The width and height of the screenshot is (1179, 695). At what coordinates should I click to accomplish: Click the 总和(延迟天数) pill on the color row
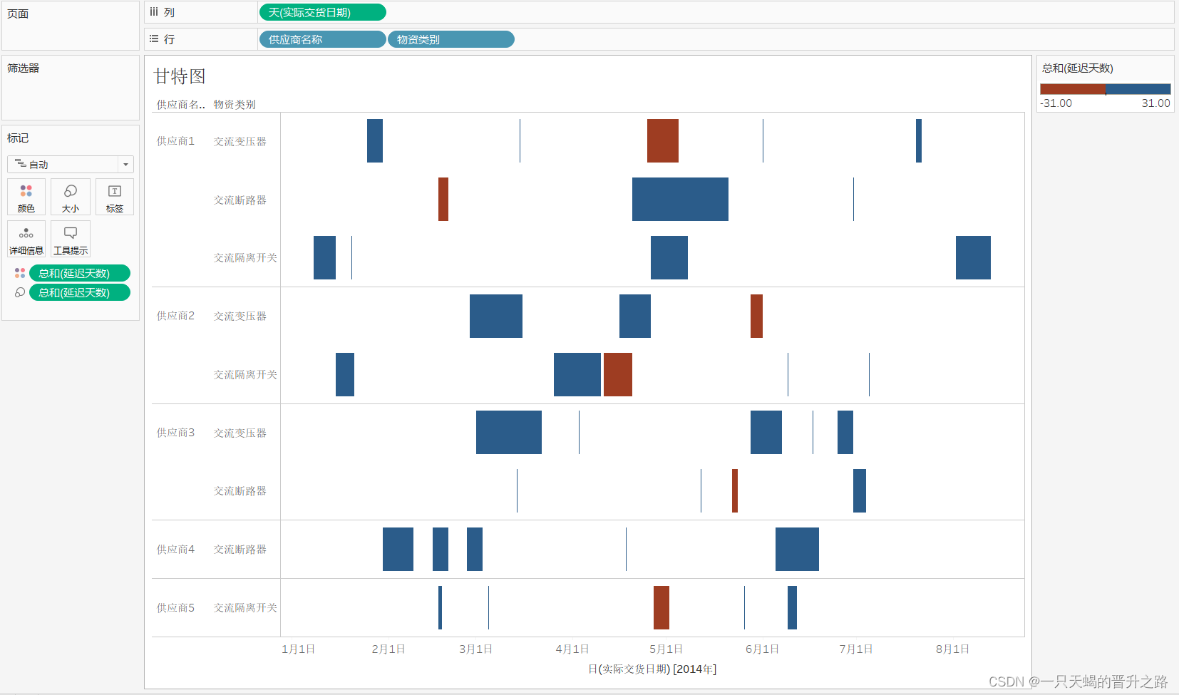tap(80, 273)
